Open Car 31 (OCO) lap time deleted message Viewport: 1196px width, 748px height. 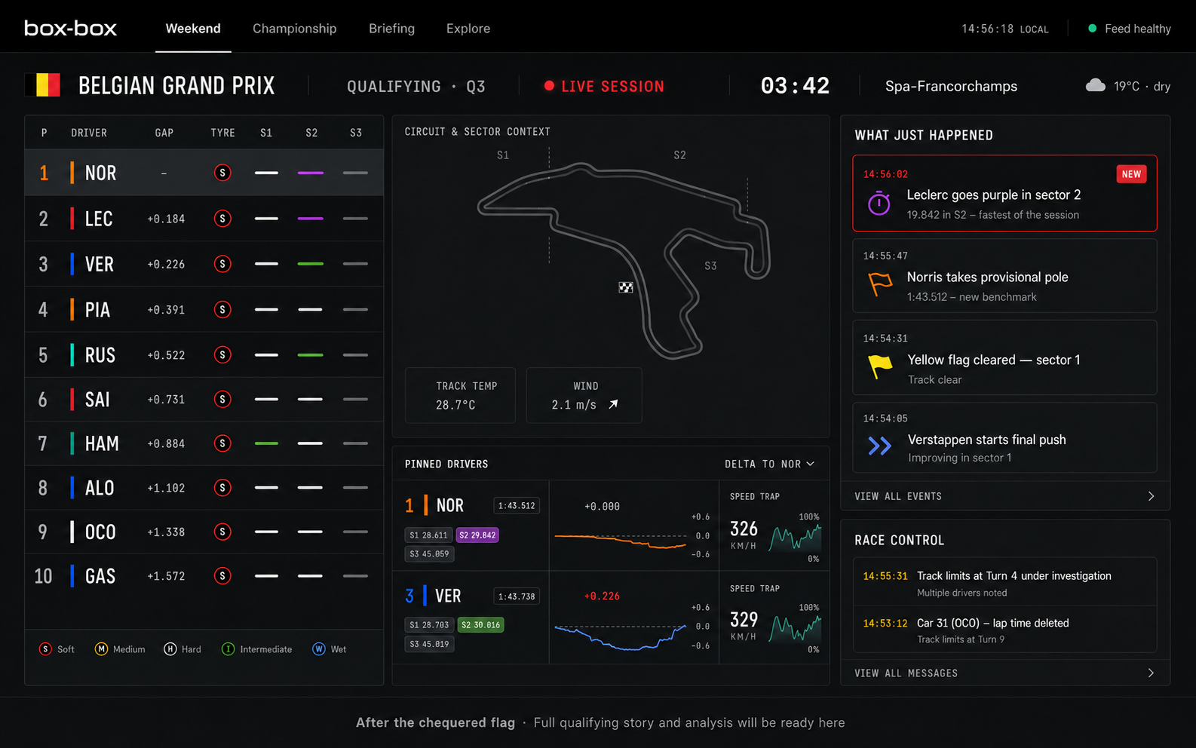pos(1004,630)
